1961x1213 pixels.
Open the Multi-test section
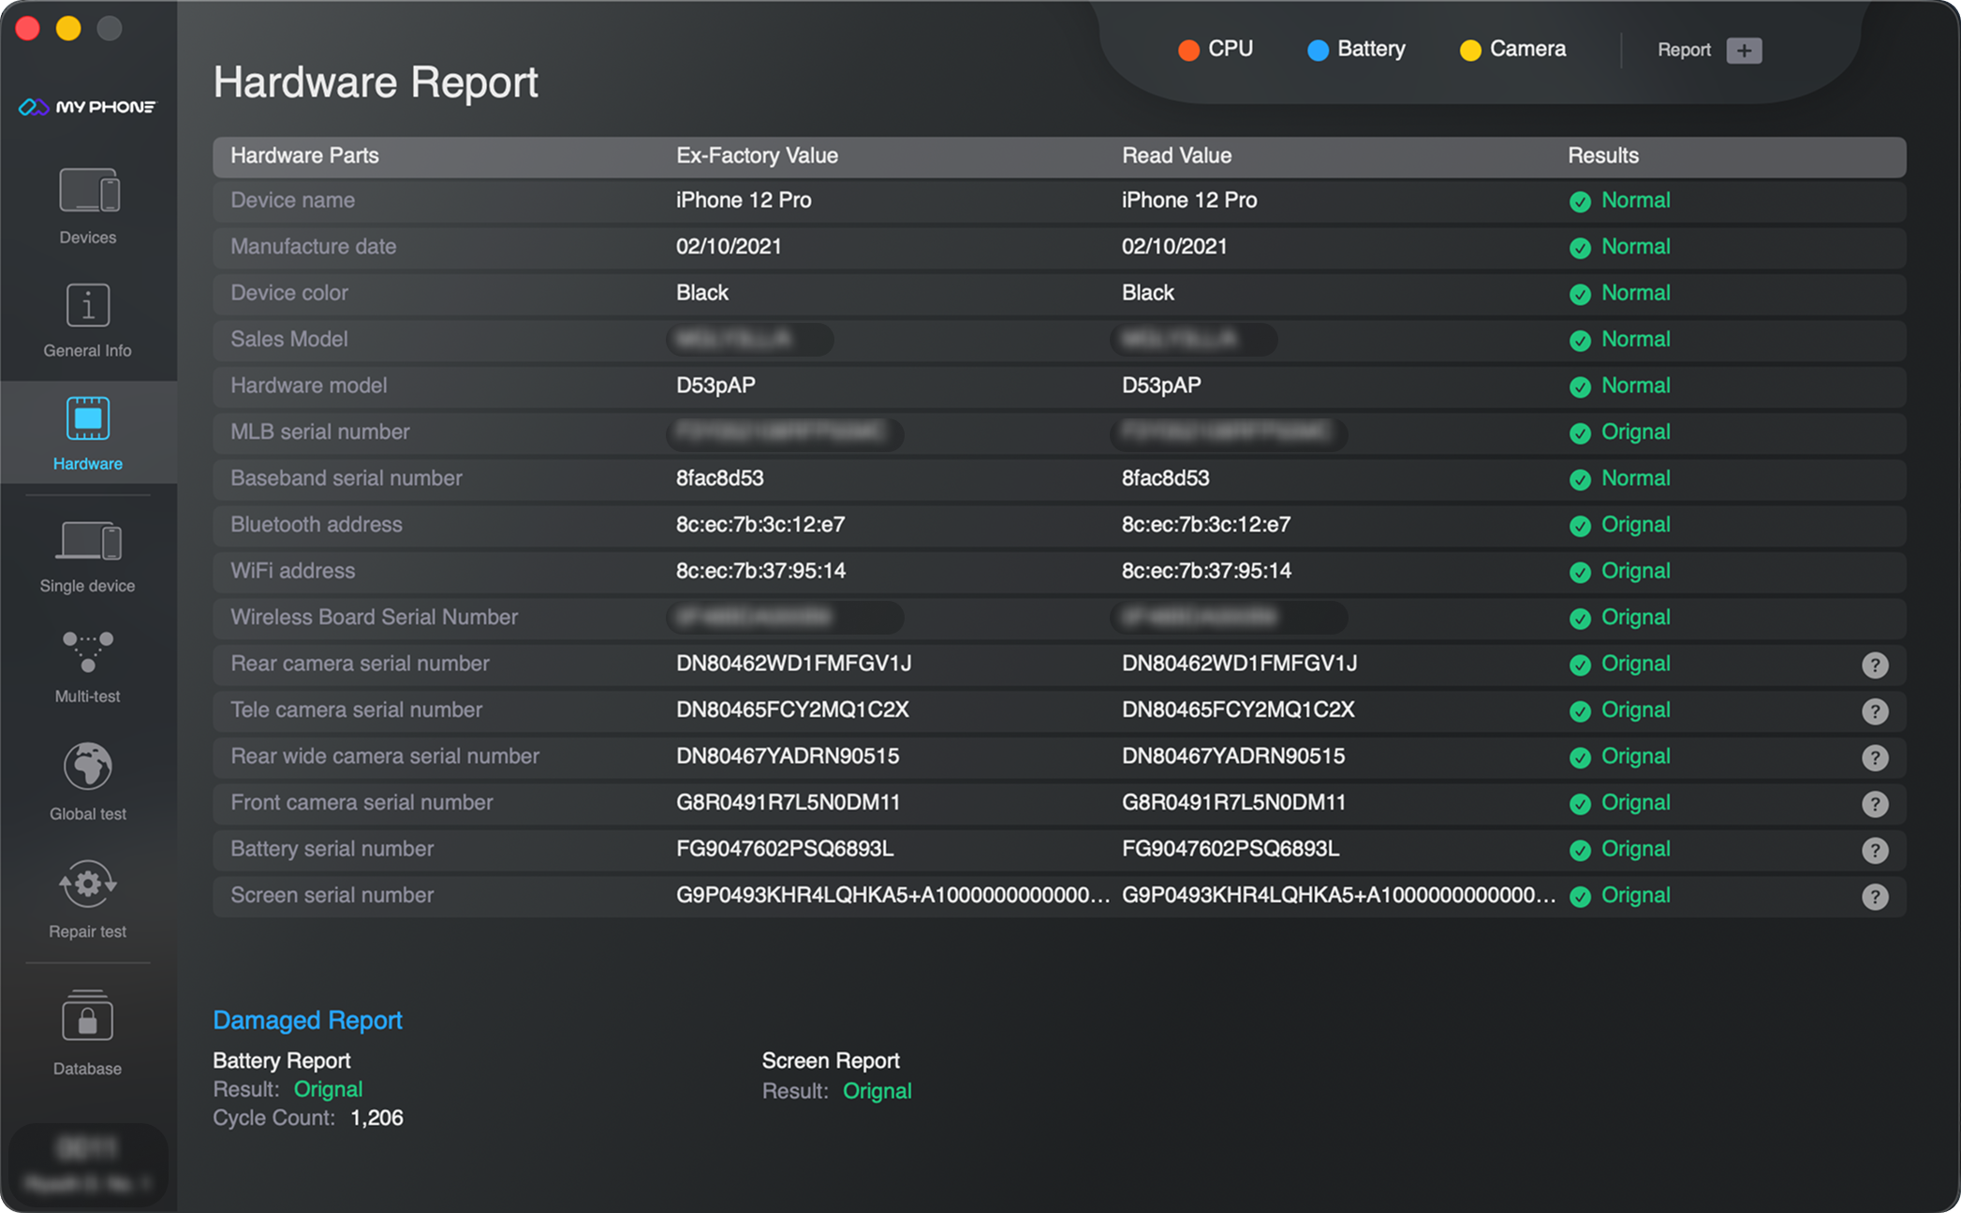click(x=88, y=666)
